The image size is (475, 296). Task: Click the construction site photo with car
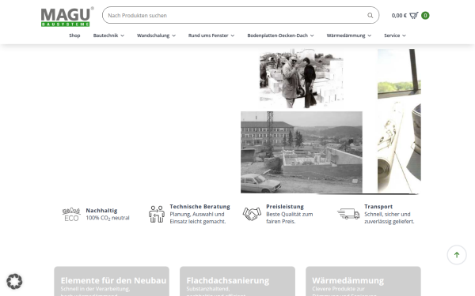[x=302, y=152]
